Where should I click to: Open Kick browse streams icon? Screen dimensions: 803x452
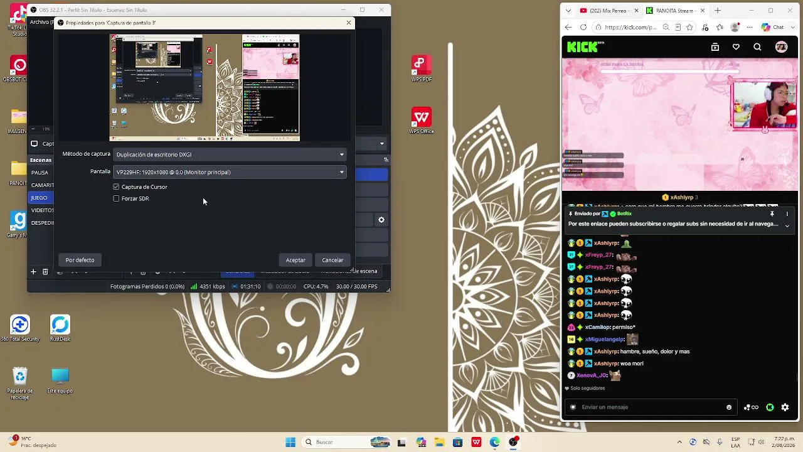[x=715, y=47]
